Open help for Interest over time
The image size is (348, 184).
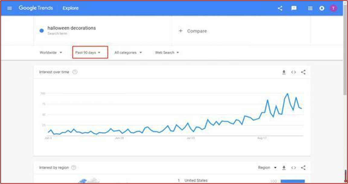[75, 72]
